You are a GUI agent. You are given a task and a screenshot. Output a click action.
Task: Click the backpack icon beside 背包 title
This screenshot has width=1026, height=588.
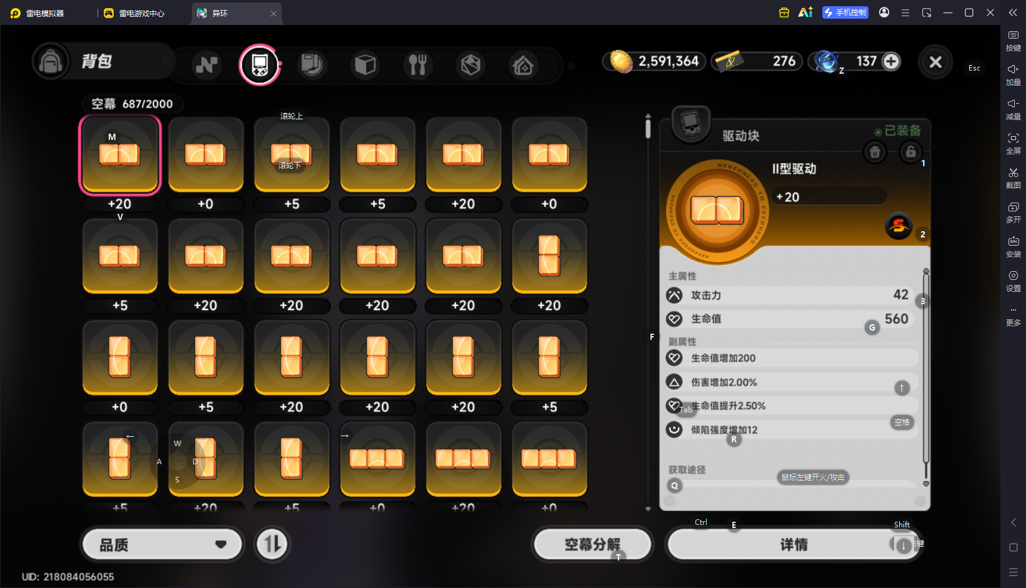coord(51,61)
